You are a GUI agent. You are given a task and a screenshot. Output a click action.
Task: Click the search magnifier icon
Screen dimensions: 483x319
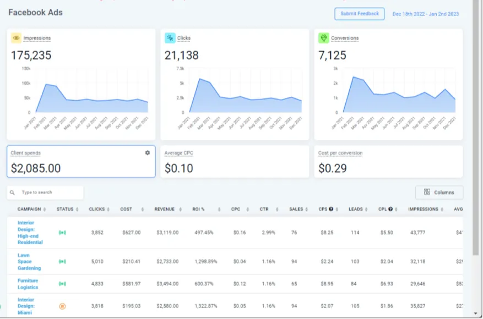pos(12,193)
